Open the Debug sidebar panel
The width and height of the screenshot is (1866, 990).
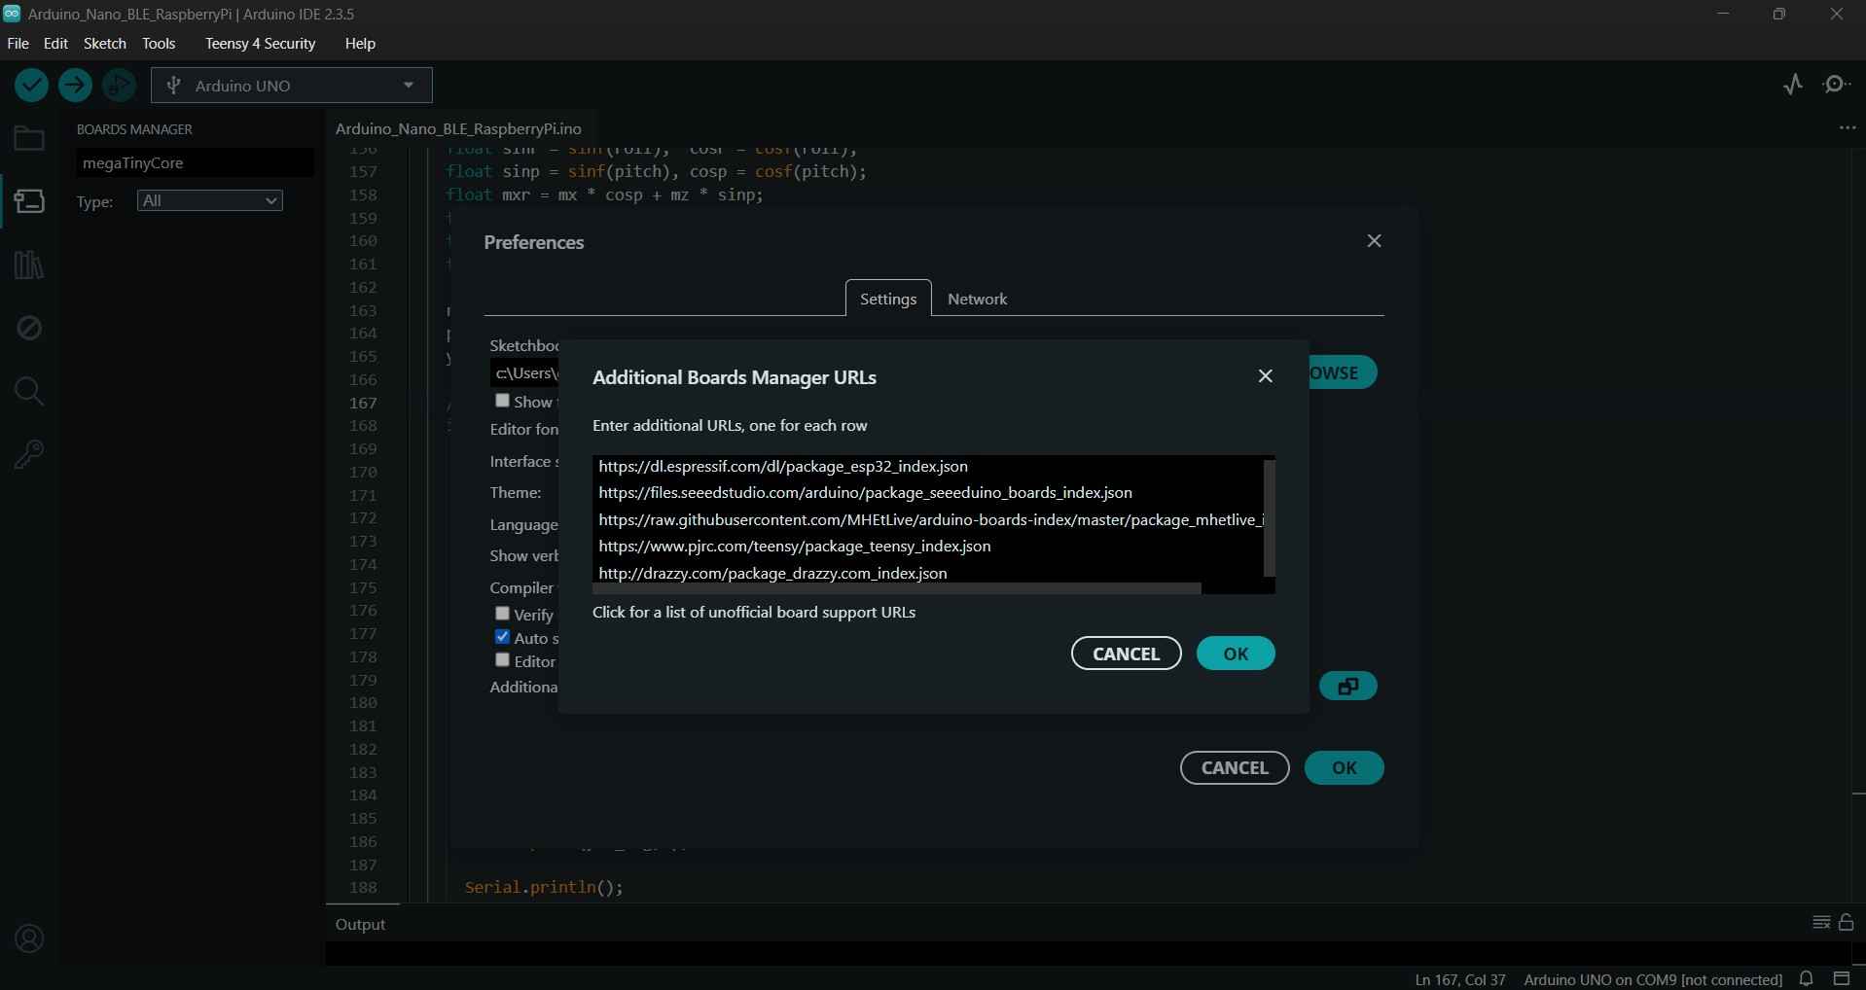pyautogui.click(x=29, y=328)
